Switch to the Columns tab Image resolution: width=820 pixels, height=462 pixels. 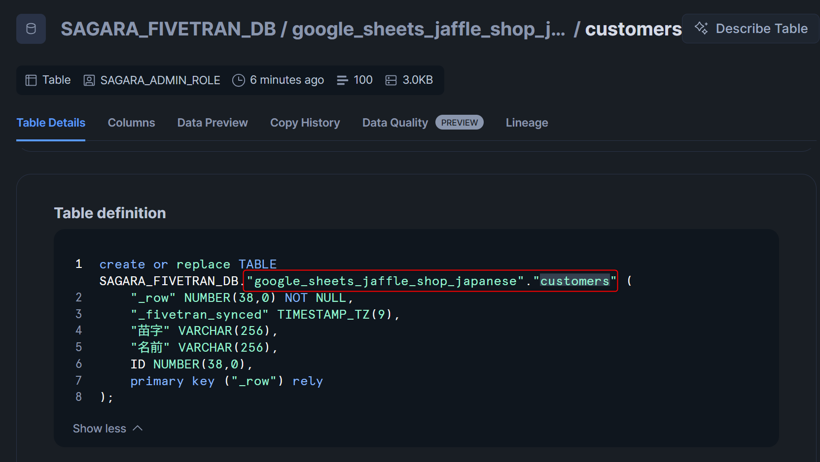click(x=131, y=123)
